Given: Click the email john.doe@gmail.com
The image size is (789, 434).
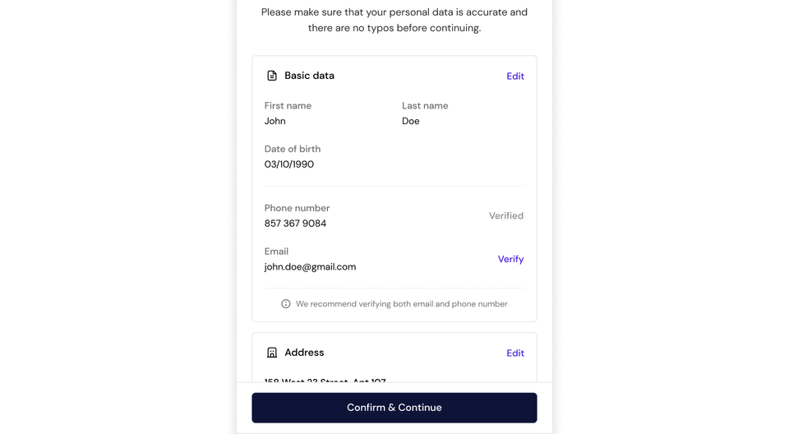Looking at the screenshot, I should [x=310, y=267].
